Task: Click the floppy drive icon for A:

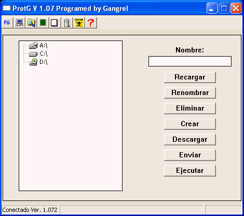Action: pyautogui.click(x=33, y=45)
